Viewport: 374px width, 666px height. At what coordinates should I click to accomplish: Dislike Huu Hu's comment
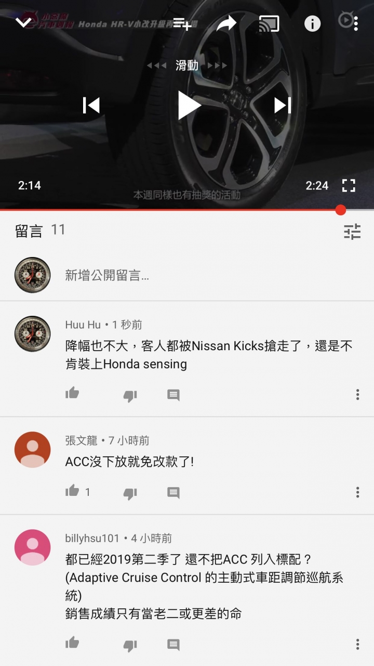click(x=130, y=395)
